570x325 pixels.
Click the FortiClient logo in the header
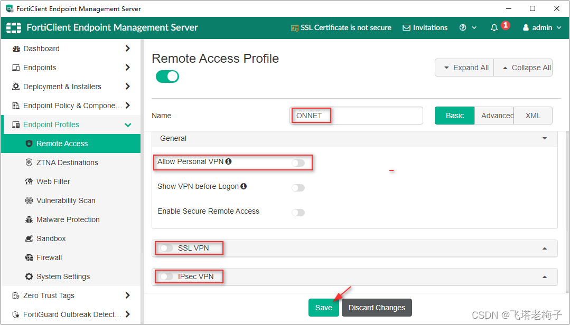tap(13, 27)
